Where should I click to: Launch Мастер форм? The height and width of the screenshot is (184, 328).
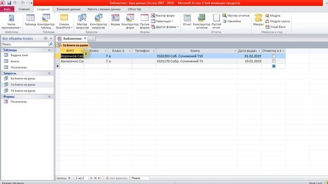(x=163, y=16)
